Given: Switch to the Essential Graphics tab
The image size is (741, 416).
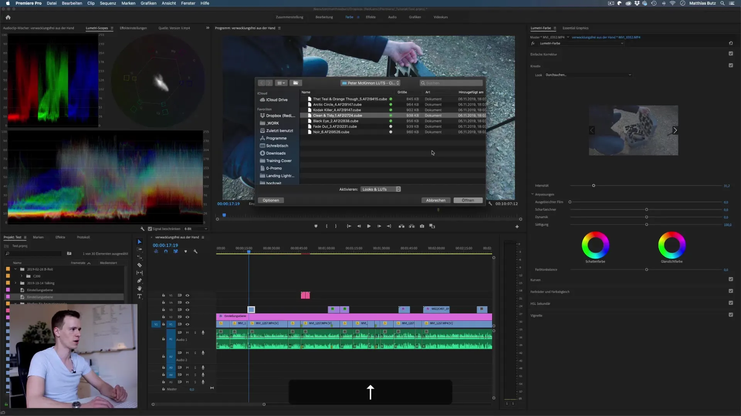Looking at the screenshot, I should point(575,28).
